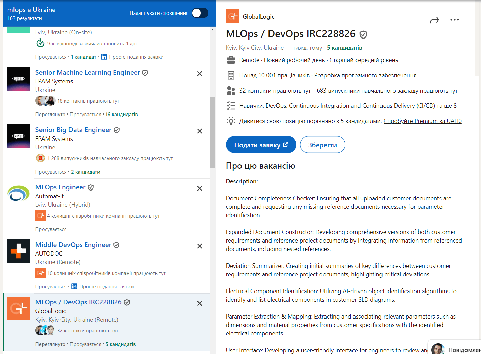The width and height of the screenshot is (481, 354).
Task: Click the skills checklist icon
Action: click(x=231, y=106)
